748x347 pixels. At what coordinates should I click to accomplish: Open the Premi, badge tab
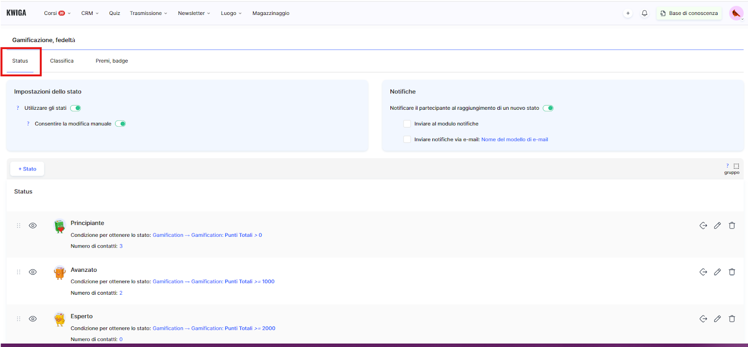pyautogui.click(x=112, y=61)
